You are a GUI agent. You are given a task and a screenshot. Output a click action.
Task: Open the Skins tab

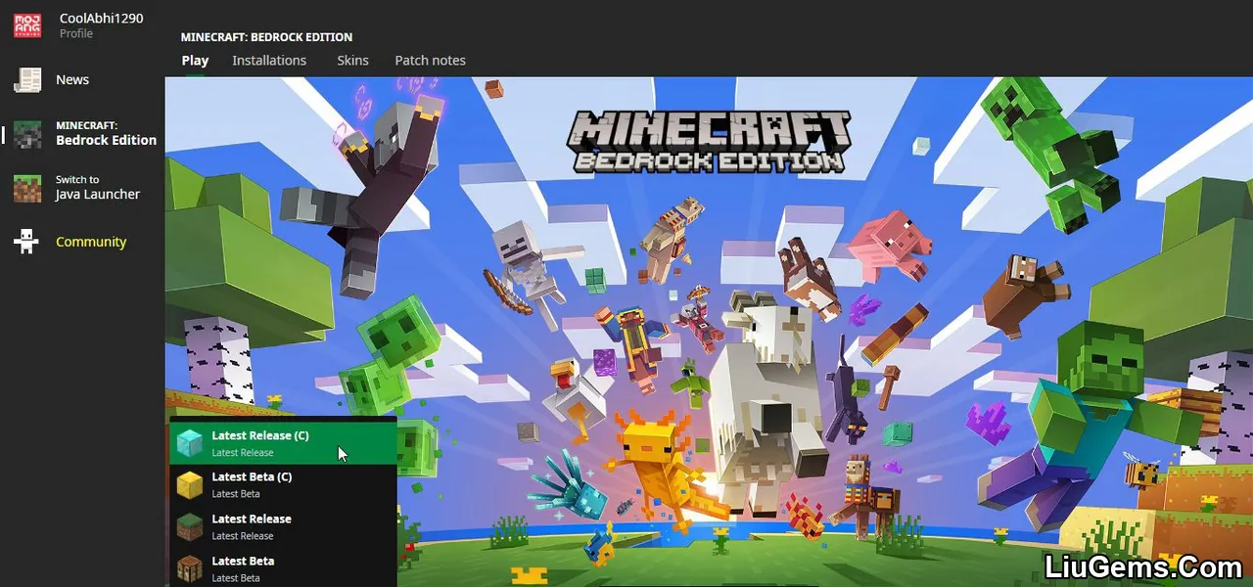[x=352, y=61]
